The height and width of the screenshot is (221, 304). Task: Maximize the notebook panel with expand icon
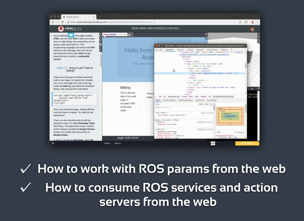pyautogui.click(x=101, y=34)
